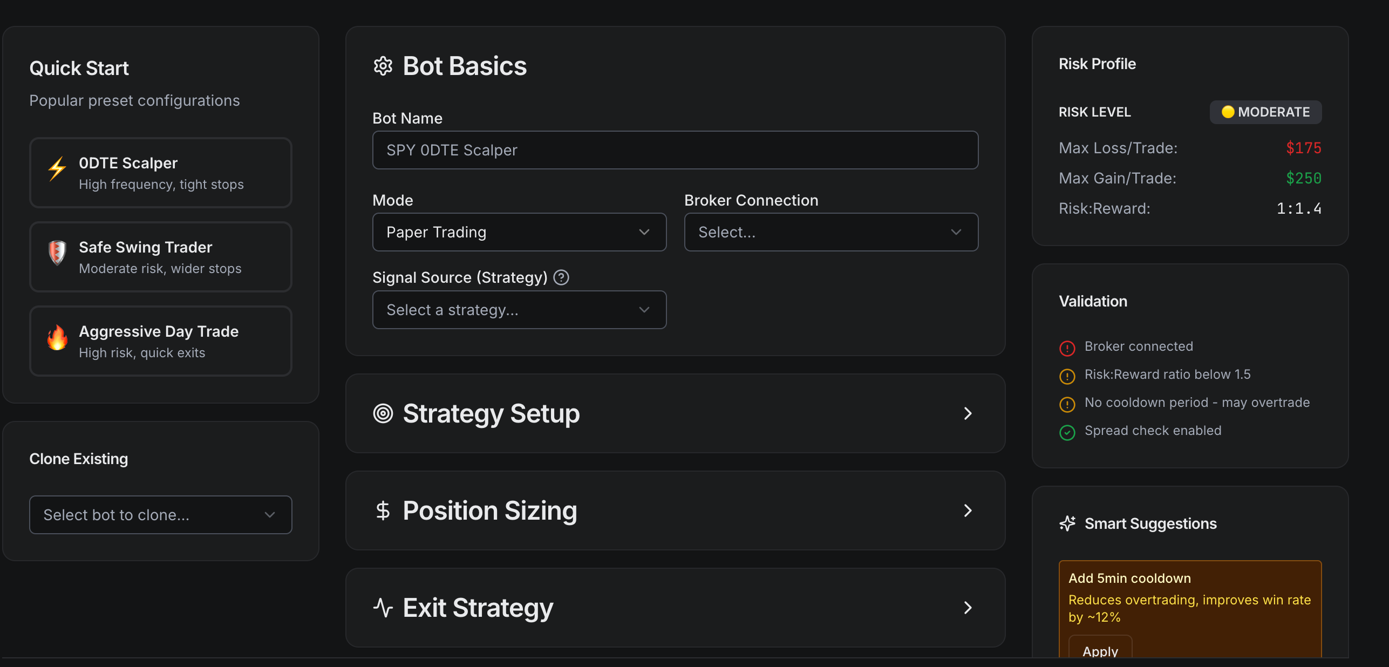Viewport: 1389px width, 667px height.
Task: Click the Bot Name input field
Action: click(675, 150)
